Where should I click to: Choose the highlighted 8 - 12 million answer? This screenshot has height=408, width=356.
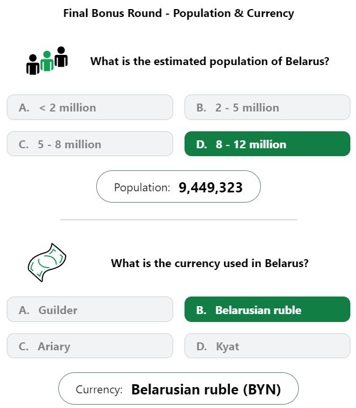[267, 144]
